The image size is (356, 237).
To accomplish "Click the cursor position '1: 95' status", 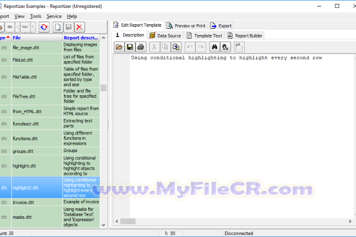I will pos(170,233).
